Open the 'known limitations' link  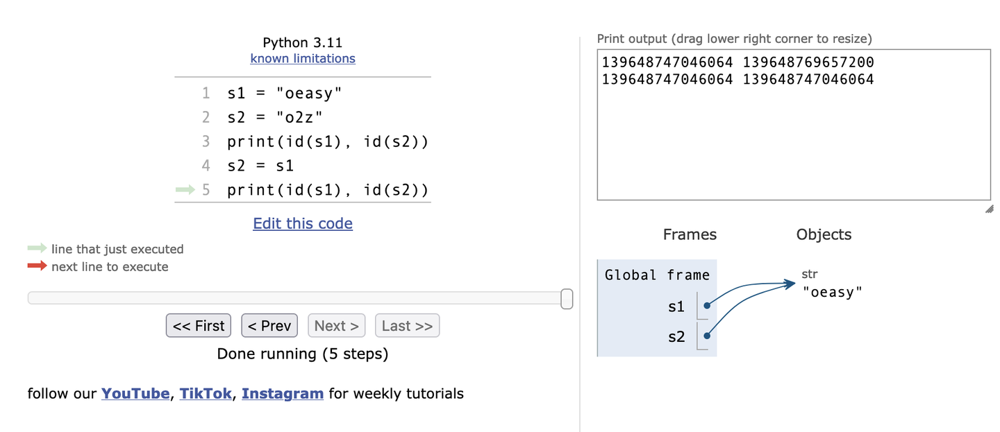(303, 58)
